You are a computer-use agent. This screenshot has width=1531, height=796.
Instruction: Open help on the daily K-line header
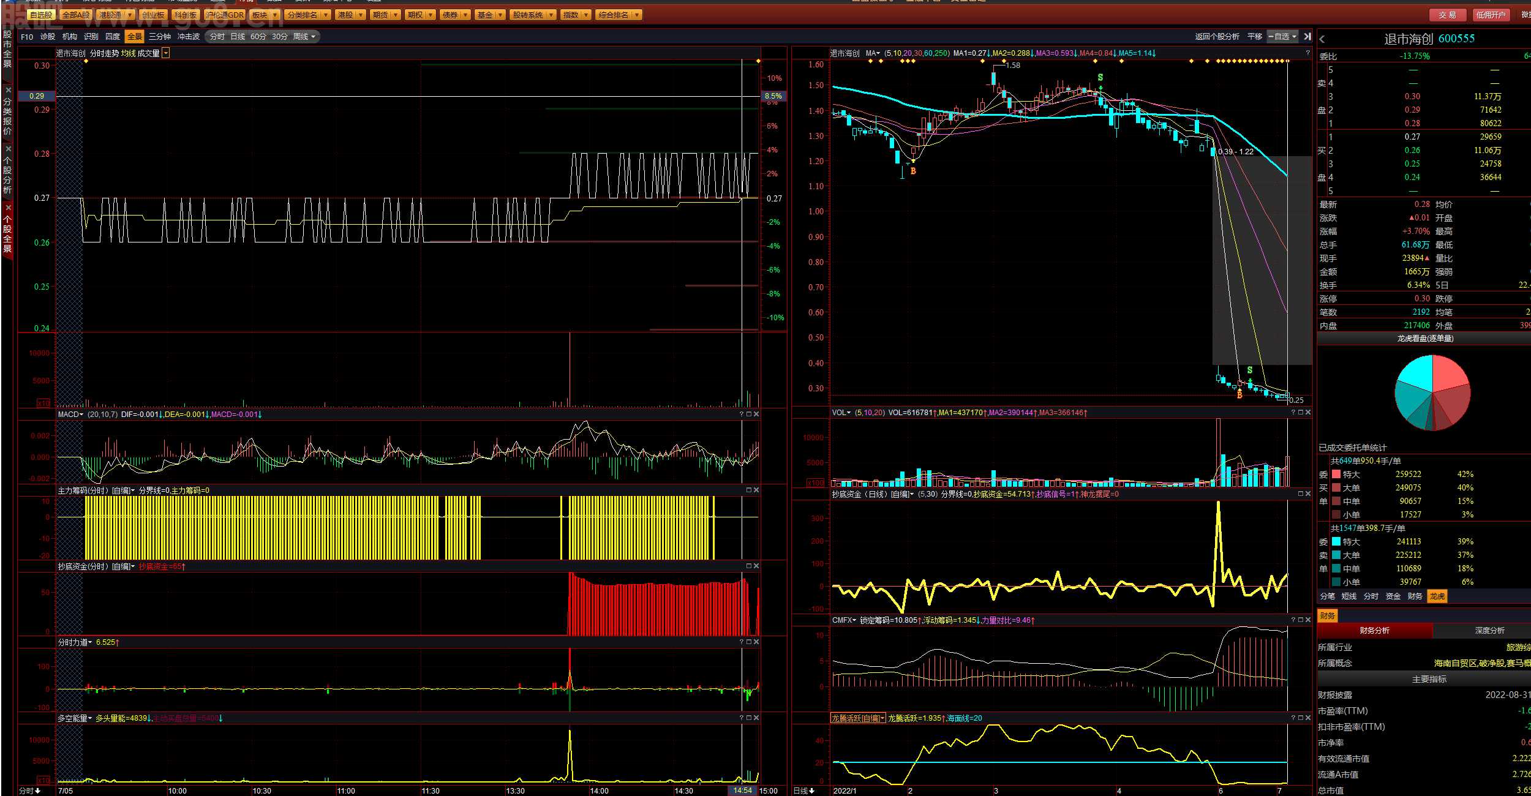(x=1307, y=53)
